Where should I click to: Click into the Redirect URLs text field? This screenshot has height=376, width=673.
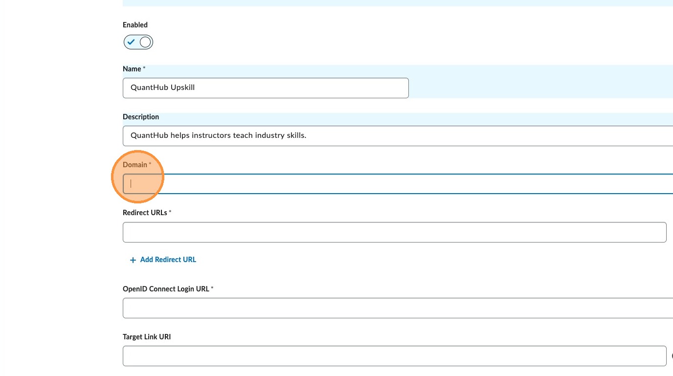pos(394,232)
